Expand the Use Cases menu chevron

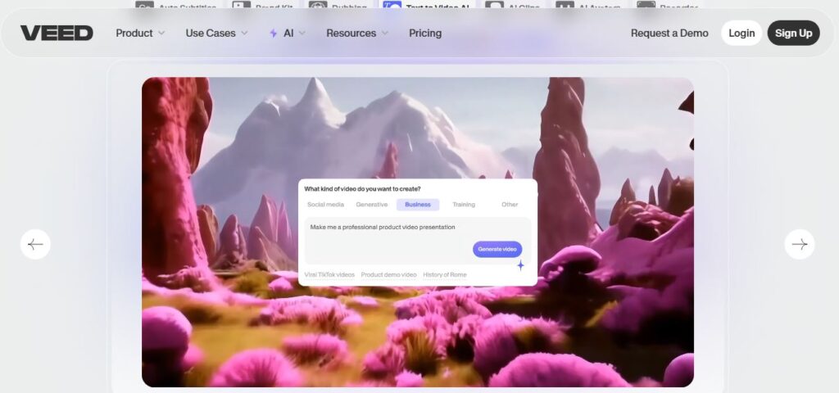[244, 33]
